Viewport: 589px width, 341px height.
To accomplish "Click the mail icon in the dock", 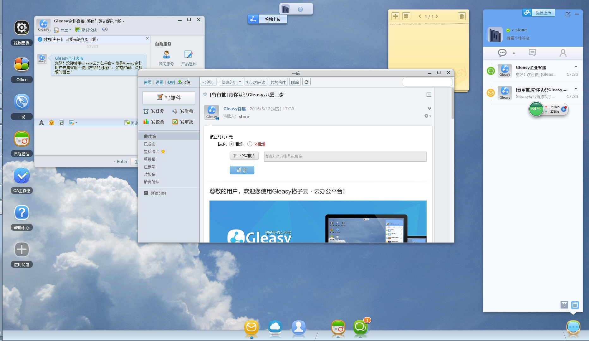I will [x=252, y=327].
